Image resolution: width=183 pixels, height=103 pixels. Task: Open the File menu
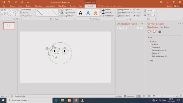coord(4,6)
